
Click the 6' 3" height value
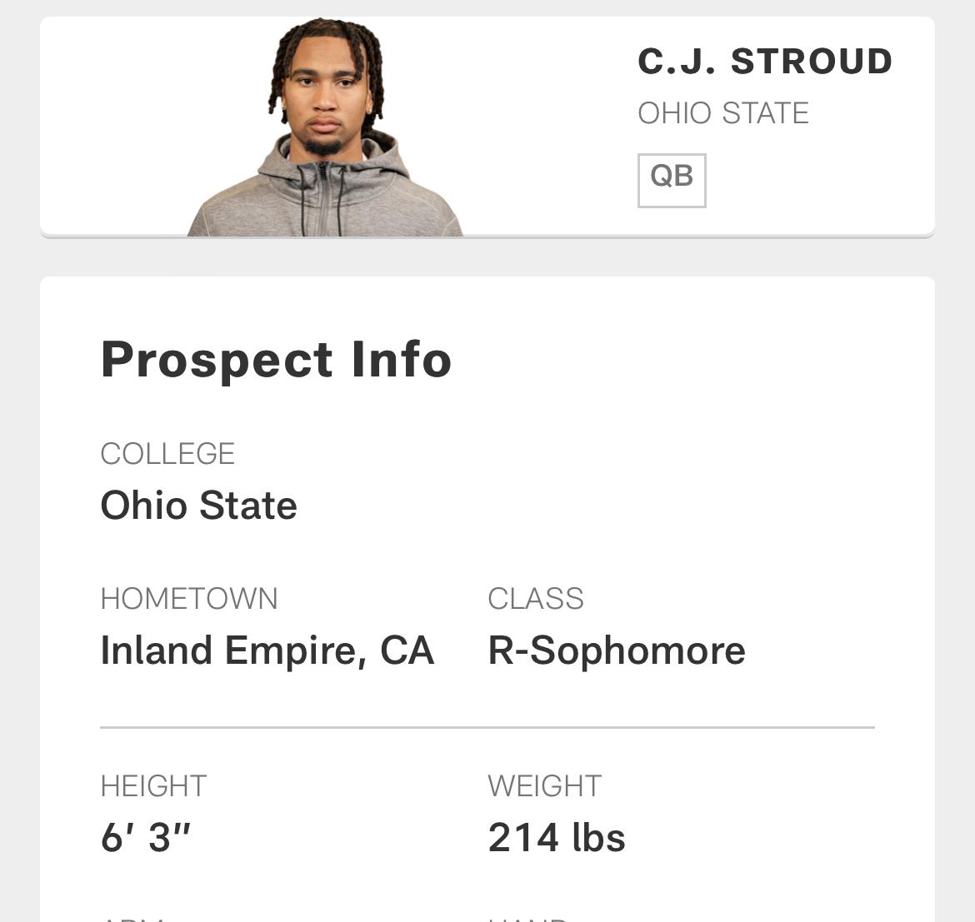coord(146,837)
